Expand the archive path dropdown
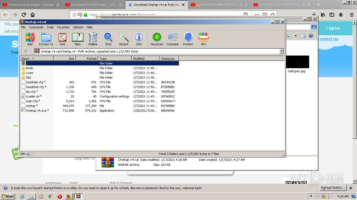The height and width of the screenshot is (200, 357). tap(281, 51)
